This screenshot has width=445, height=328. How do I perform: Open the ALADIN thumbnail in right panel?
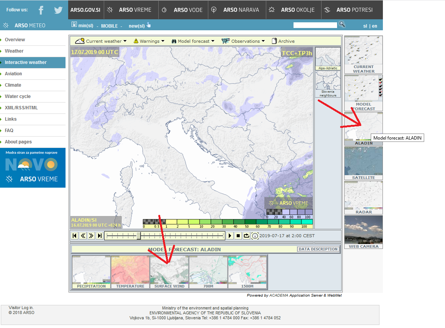364,129
